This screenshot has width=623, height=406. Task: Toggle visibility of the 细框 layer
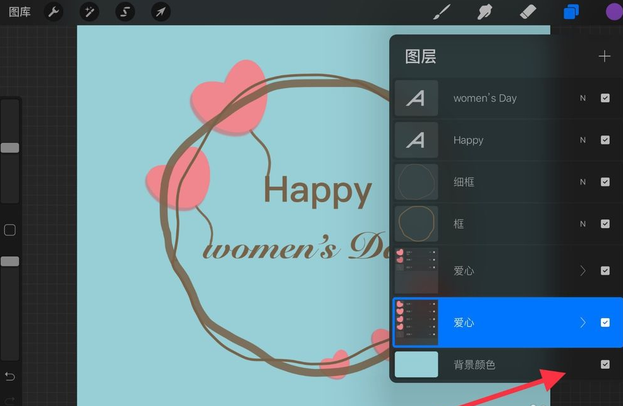pos(605,182)
